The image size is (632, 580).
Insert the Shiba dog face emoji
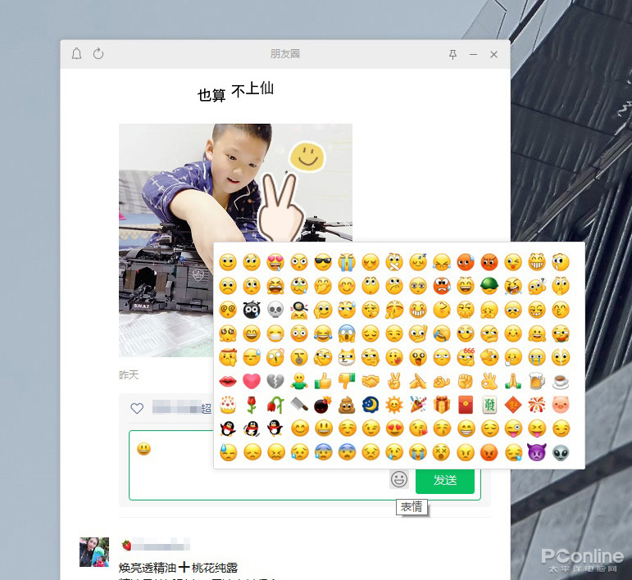(347, 358)
